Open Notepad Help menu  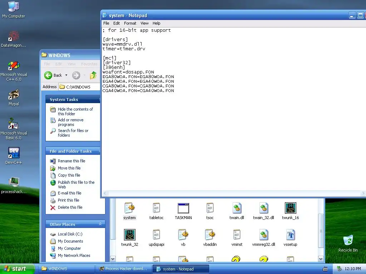[x=157, y=23]
